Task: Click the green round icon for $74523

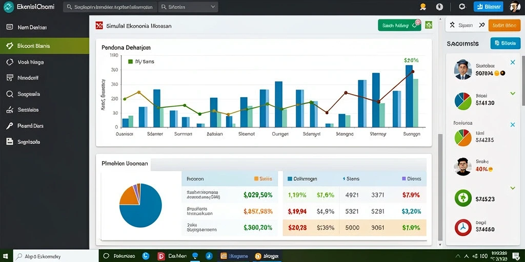Action: tap(463, 198)
